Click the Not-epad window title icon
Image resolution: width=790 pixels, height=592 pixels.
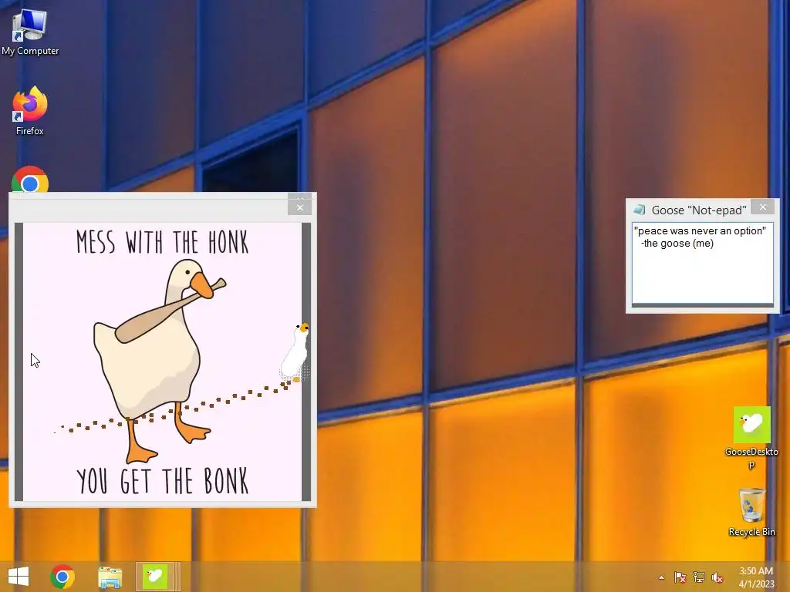[640, 210]
